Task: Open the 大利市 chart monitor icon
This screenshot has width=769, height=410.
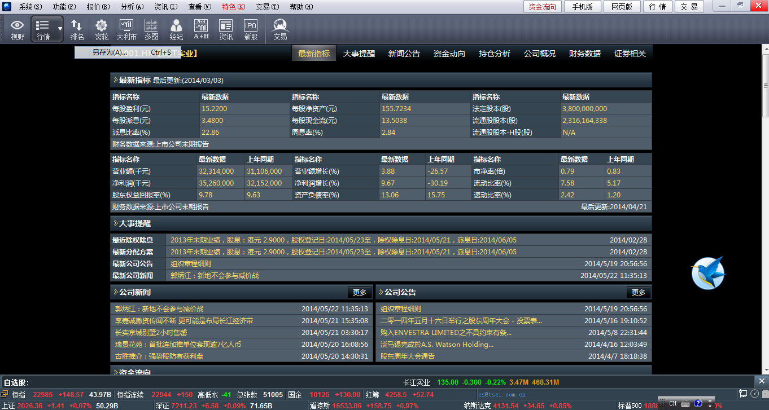Action: 126,29
